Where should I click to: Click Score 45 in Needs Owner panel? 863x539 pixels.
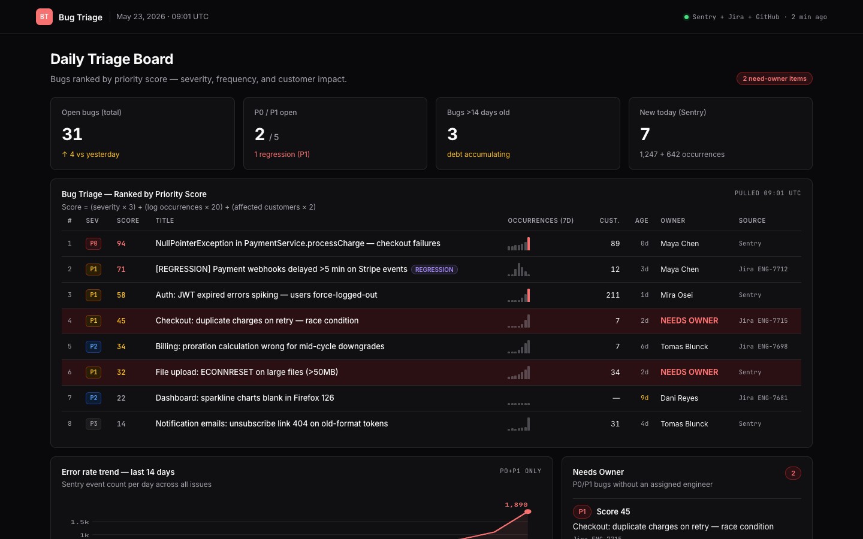tap(613, 511)
